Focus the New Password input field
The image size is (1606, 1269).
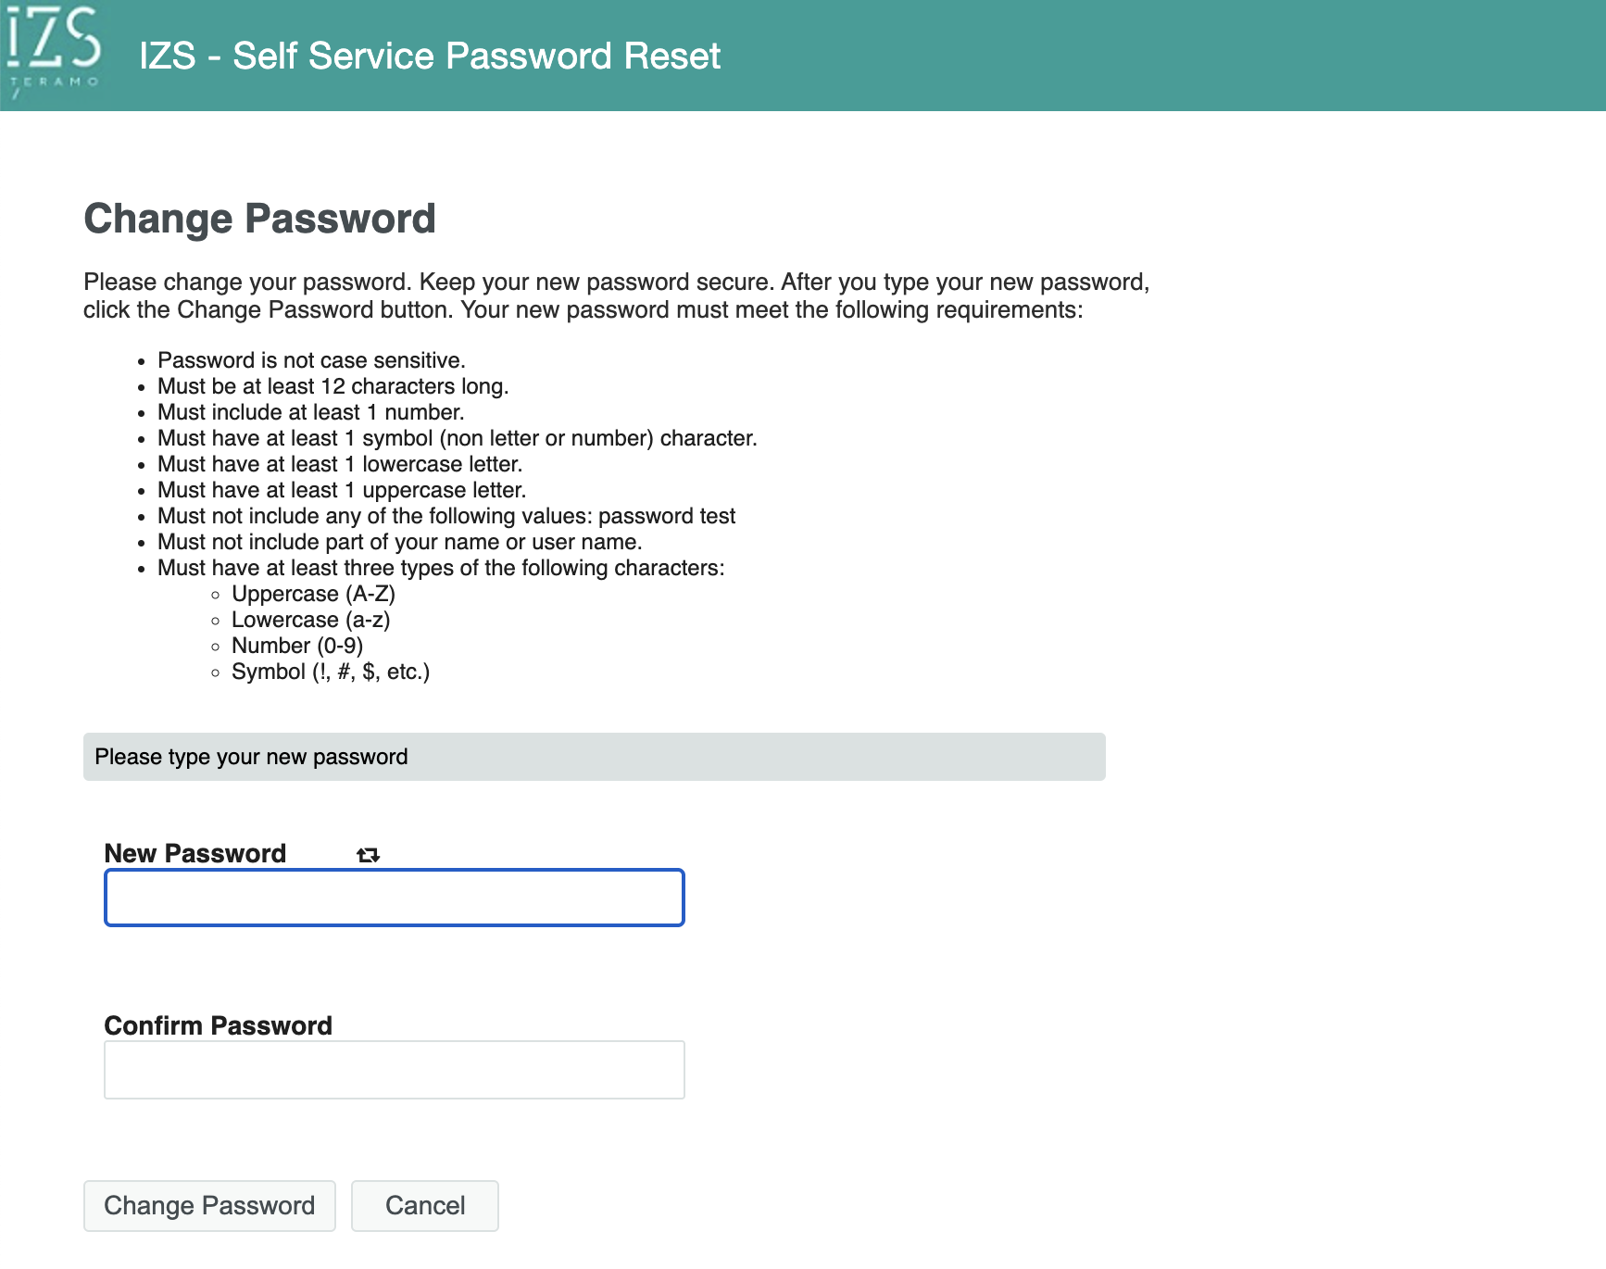(394, 897)
